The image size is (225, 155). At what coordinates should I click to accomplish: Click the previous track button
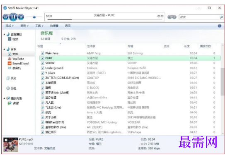[5, 17]
